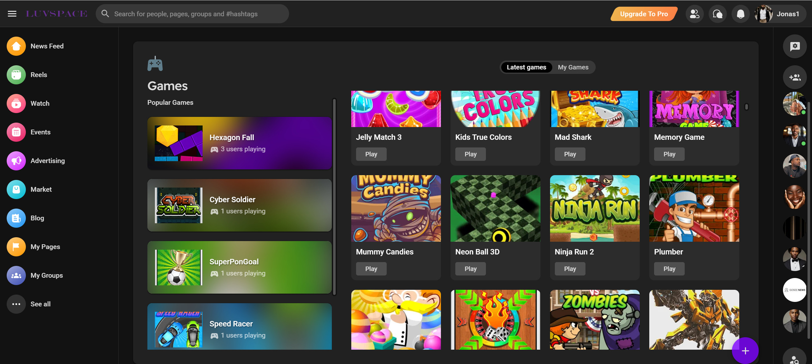Open SuperPonGoal popular game
Screen dimensions: 812x364
(x=240, y=267)
